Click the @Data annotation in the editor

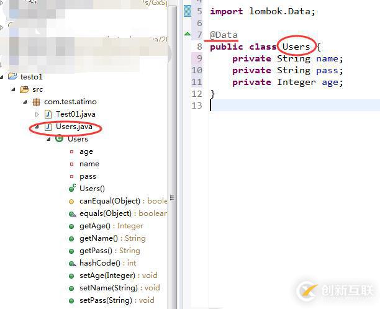224,35
